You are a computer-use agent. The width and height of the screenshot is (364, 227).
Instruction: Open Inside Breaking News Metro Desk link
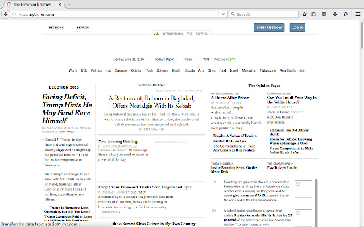pyautogui.click(x=234, y=170)
